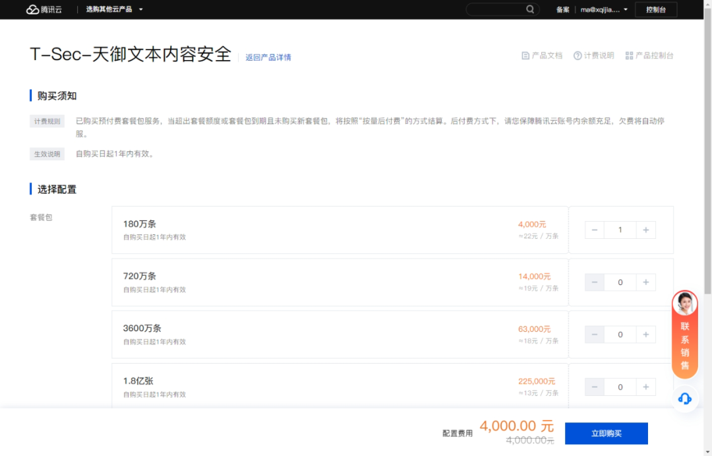Screen dimensions: 712x456
Task: Click the 4,000元 price of 180万条 package
Action: (532, 224)
